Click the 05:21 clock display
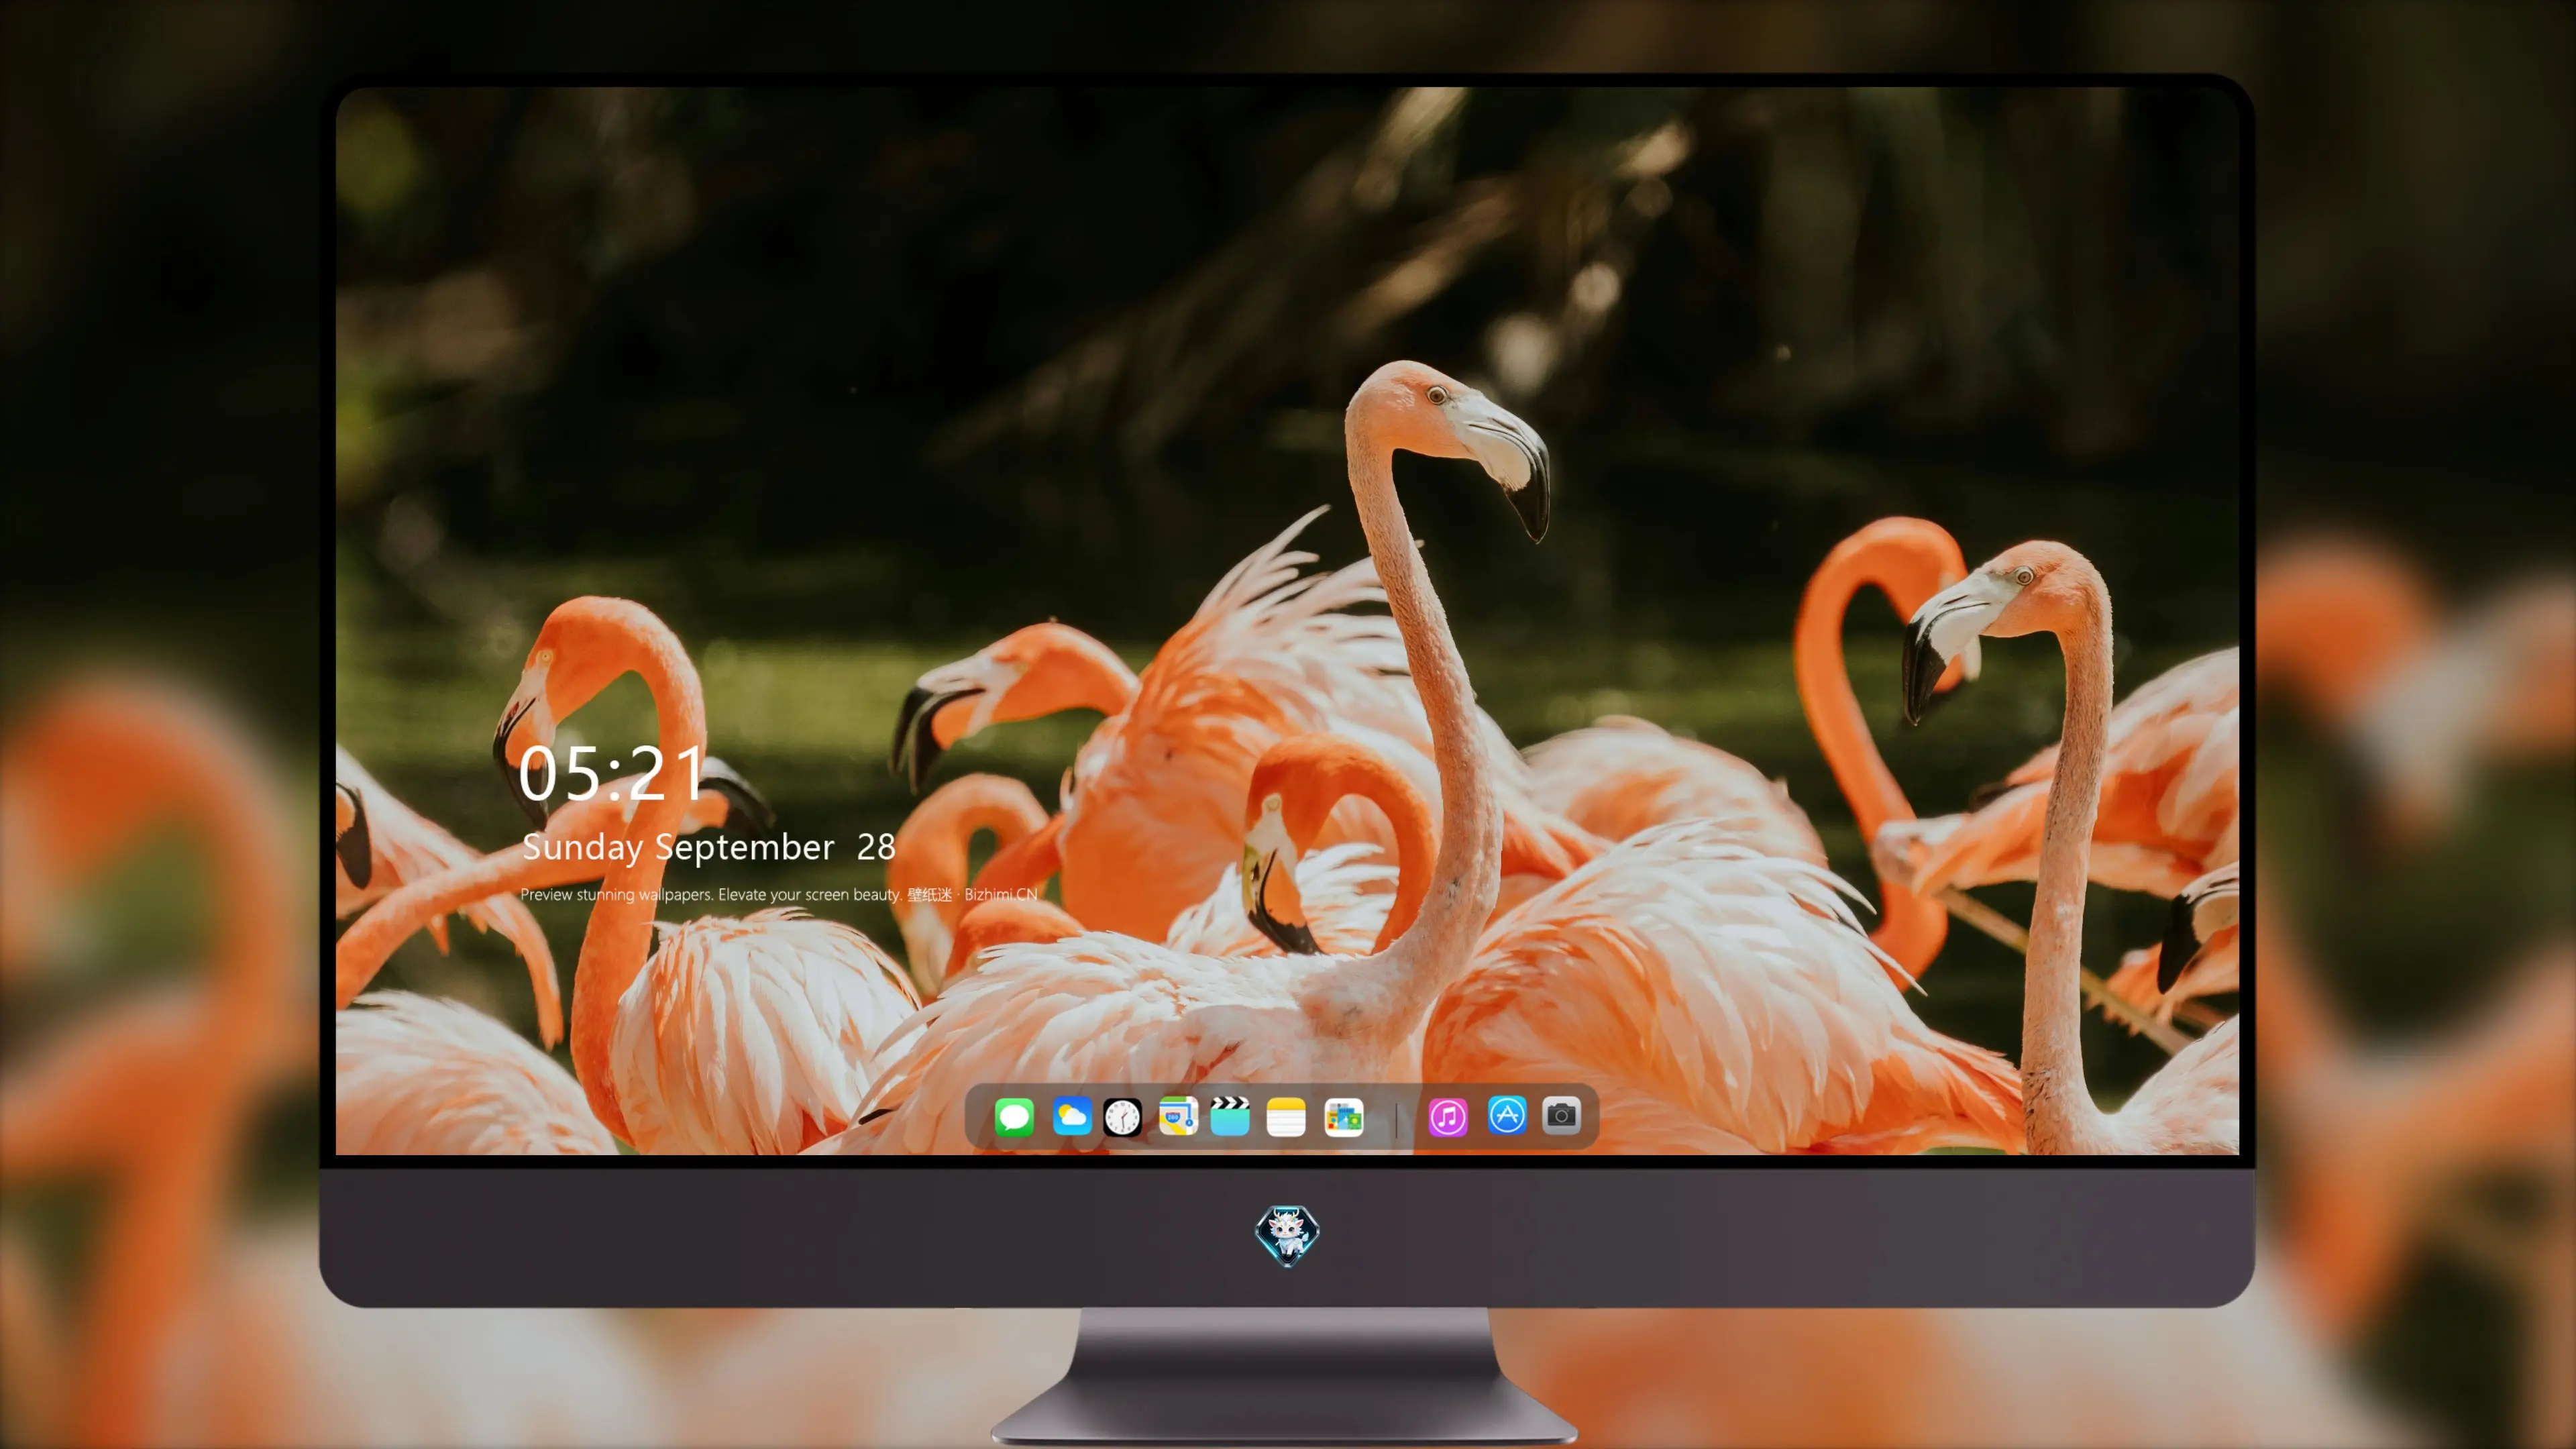This screenshot has width=2576, height=1449. pos(612,774)
